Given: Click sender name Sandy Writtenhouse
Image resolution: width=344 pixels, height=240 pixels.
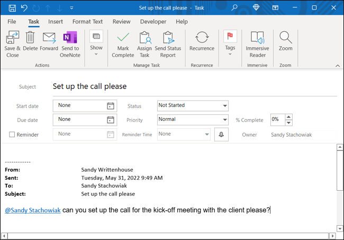Looking at the screenshot, I should pos(107,170).
